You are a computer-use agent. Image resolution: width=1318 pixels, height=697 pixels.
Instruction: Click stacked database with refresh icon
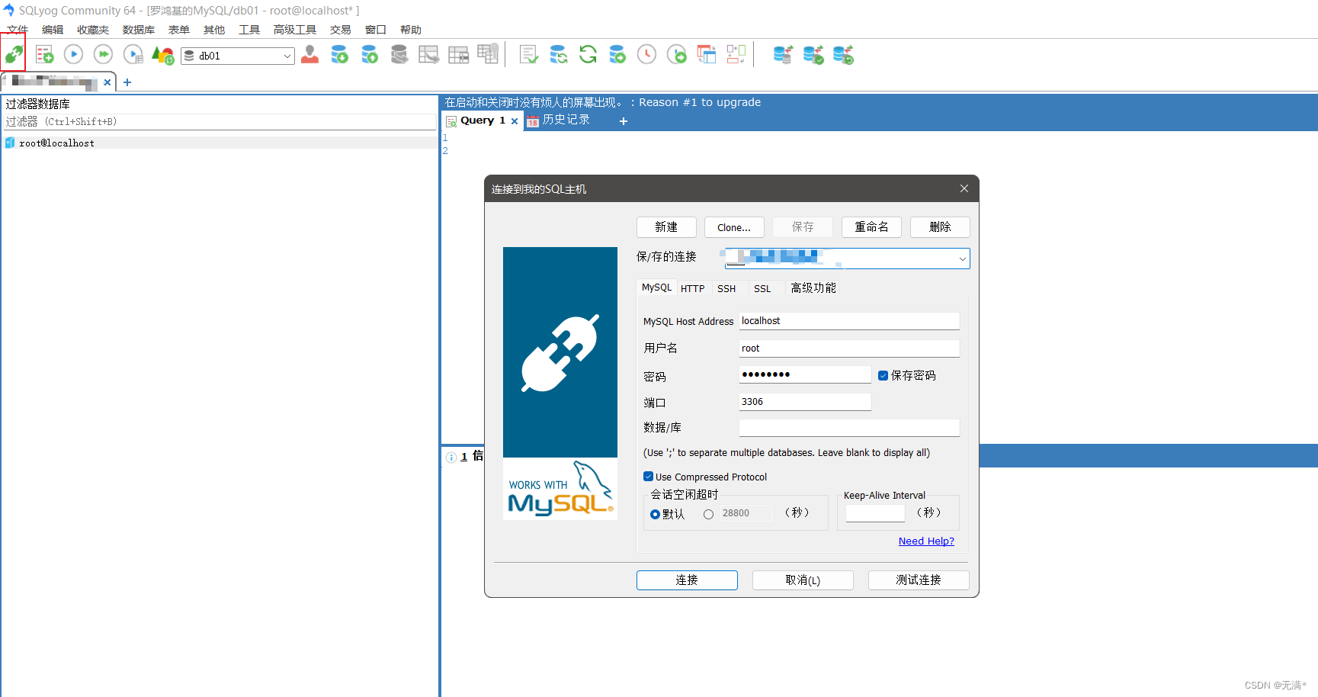click(843, 54)
